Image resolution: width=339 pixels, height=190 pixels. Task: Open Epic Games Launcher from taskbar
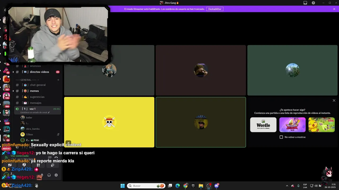[193, 186]
